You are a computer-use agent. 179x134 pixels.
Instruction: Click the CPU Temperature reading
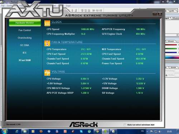(x=86, y=49)
